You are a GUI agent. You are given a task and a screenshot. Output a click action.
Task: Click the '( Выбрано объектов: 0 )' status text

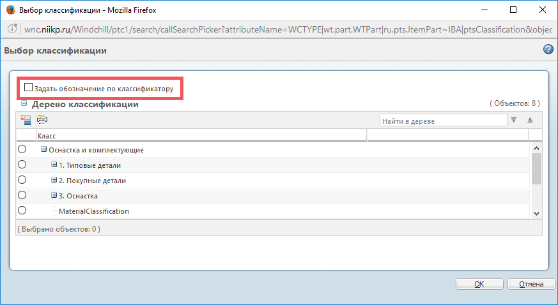point(59,229)
